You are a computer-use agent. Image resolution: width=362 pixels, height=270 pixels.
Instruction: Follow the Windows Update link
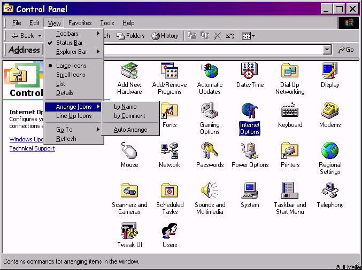point(26,139)
